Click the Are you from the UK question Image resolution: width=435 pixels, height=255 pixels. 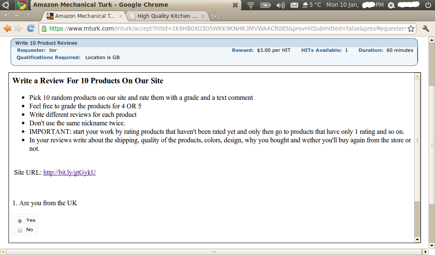(45, 203)
